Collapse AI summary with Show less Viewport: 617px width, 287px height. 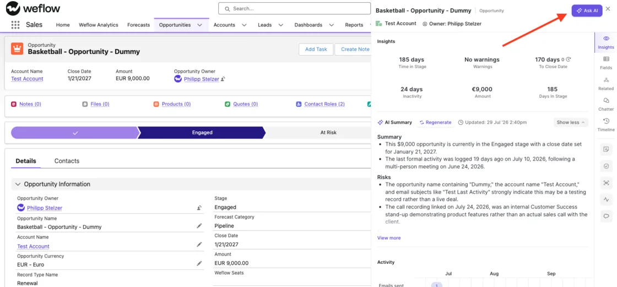click(571, 122)
